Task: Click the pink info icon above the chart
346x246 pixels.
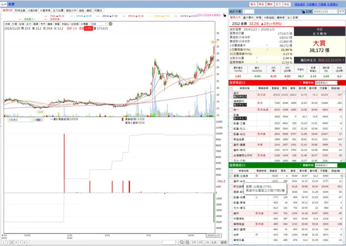Action: (198, 15)
